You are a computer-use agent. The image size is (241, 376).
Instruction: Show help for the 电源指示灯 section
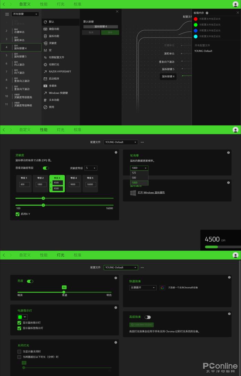116,308
